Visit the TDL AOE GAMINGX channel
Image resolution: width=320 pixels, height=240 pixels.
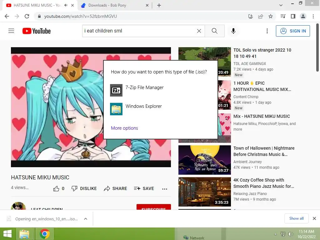point(250,64)
